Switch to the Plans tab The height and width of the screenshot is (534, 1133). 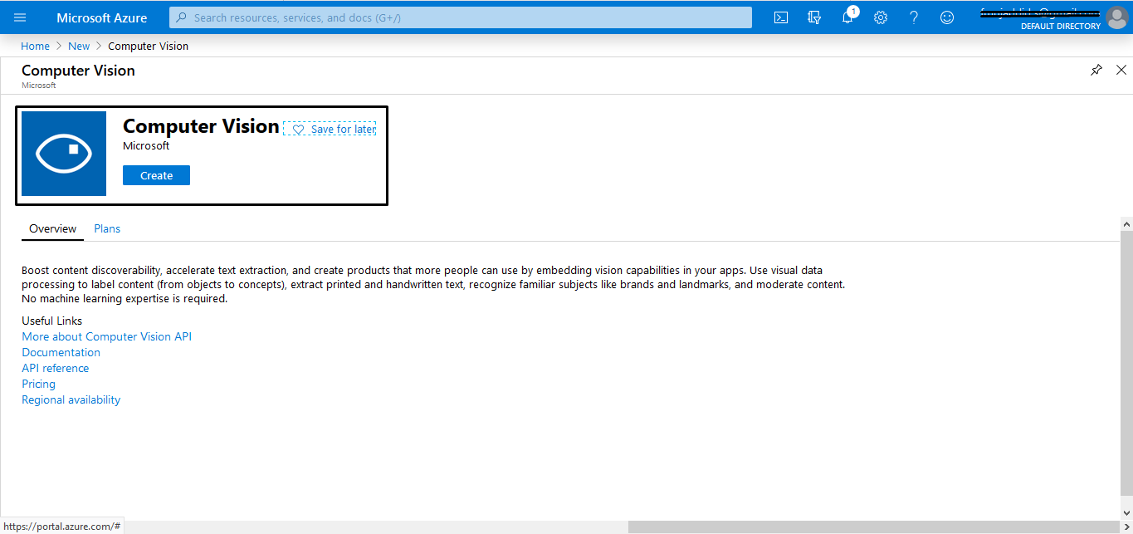click(x=107, y=228)
